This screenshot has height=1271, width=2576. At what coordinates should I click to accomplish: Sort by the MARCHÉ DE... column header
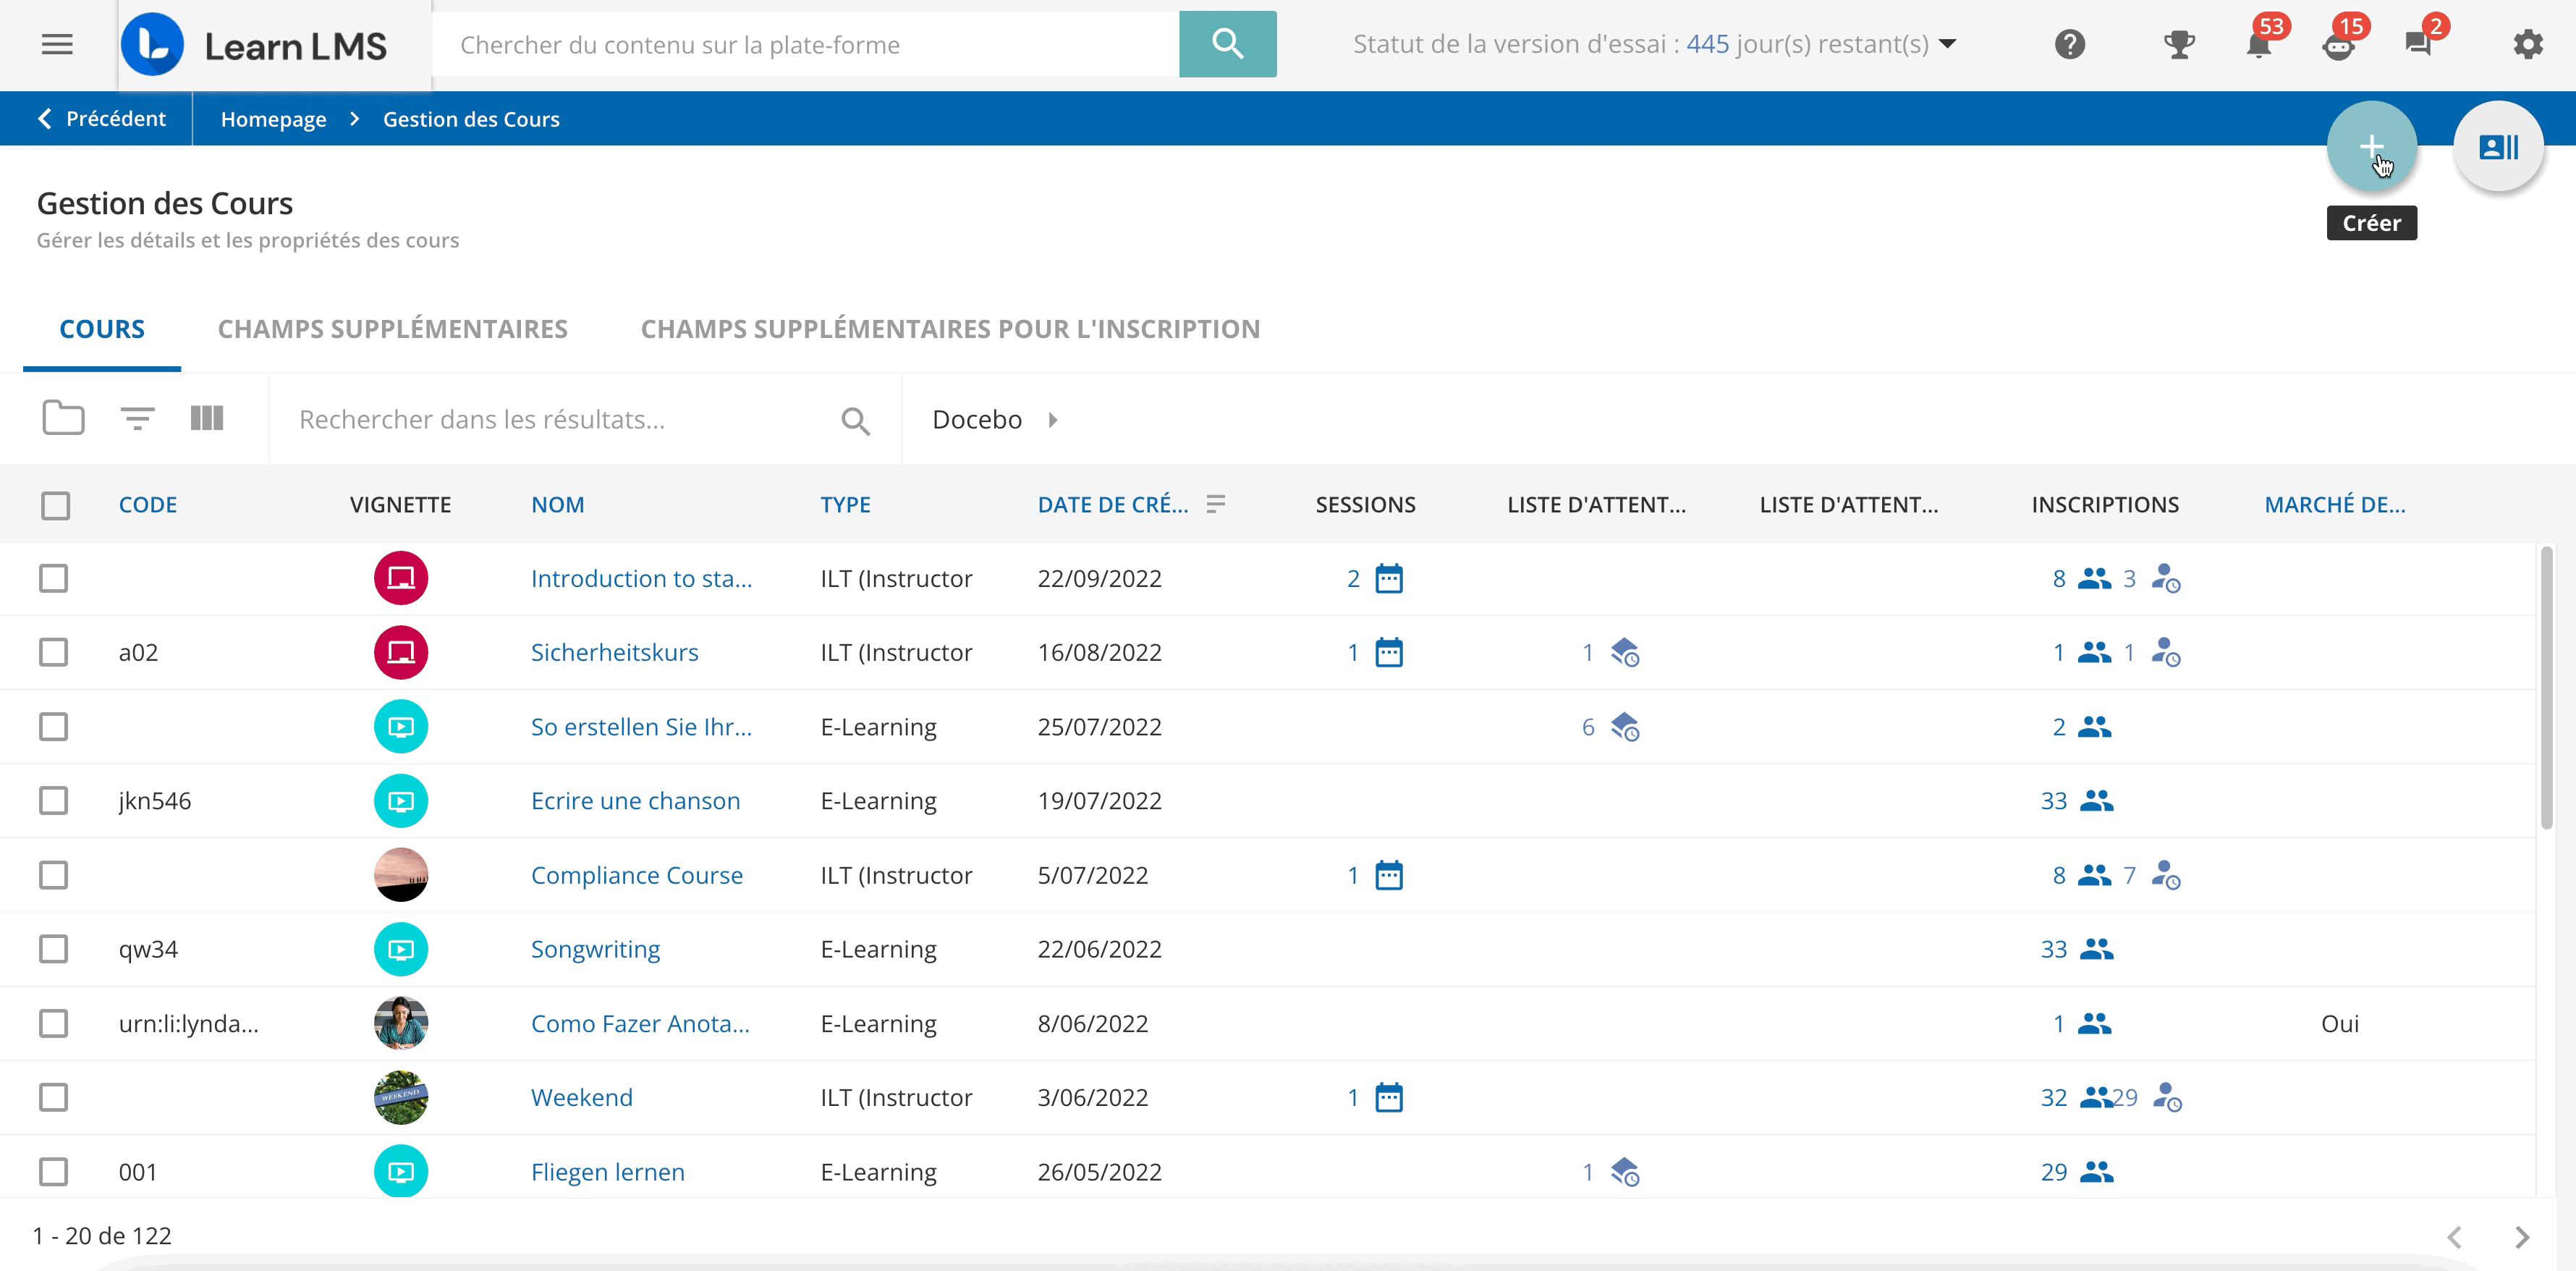click(x=2334, y=505)
